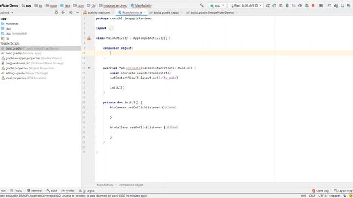
Task: Click the MainActivity breadcrumb in navigation bar
Action: (x=141, y=5)
